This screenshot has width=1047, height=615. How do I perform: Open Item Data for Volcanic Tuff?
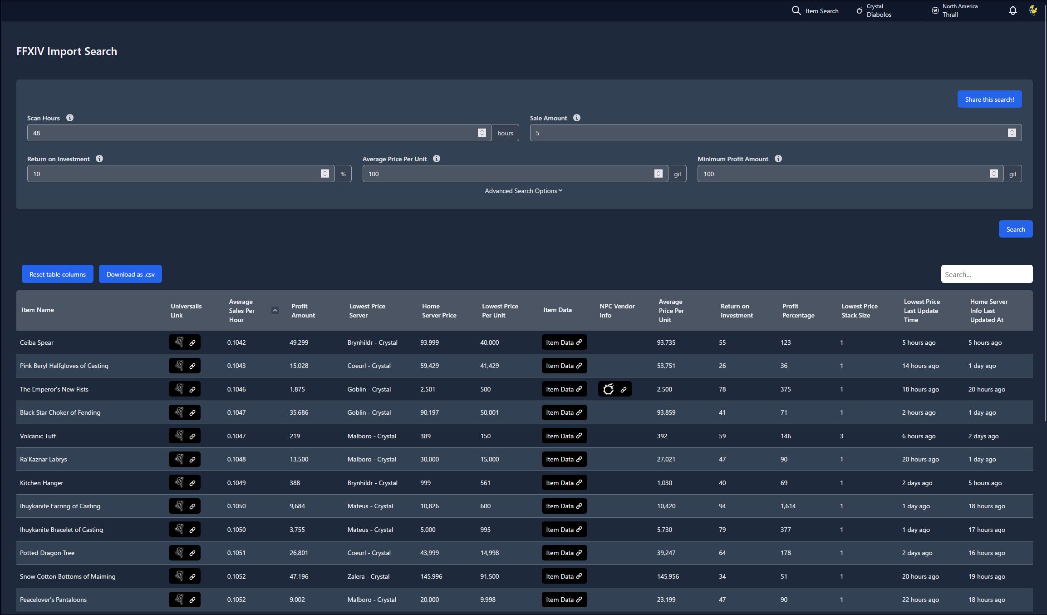coord(564,436)
